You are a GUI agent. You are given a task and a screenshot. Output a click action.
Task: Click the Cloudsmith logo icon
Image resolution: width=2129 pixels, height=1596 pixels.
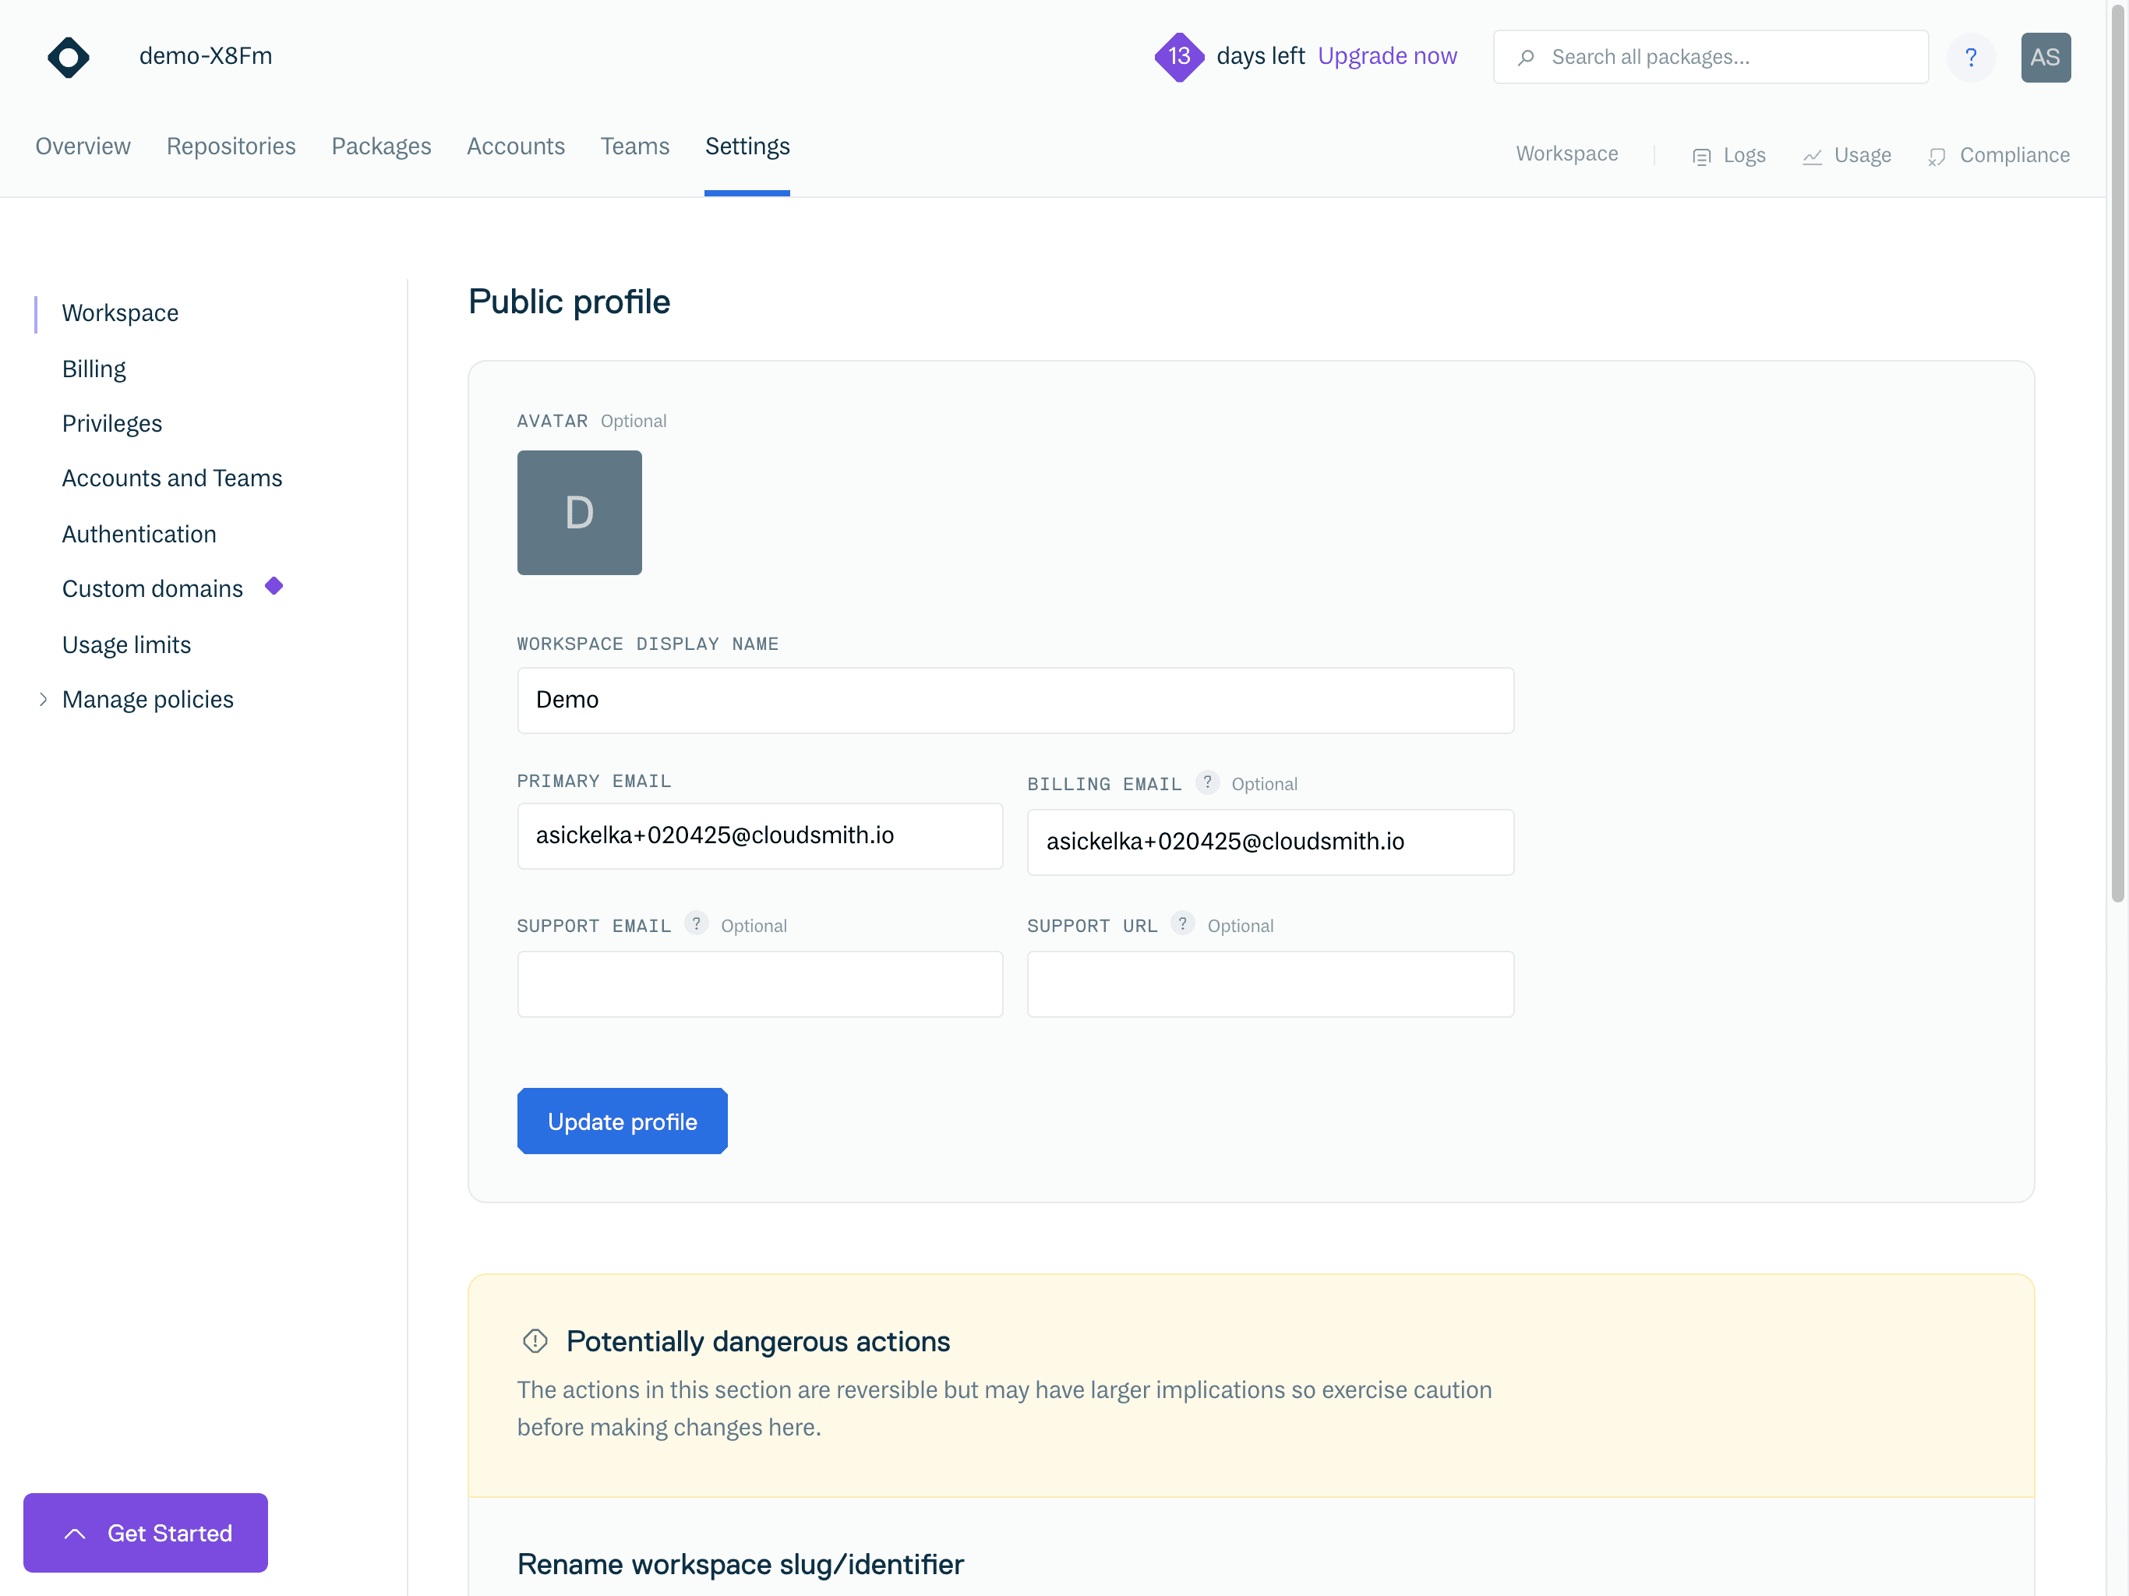pos(69,58)
